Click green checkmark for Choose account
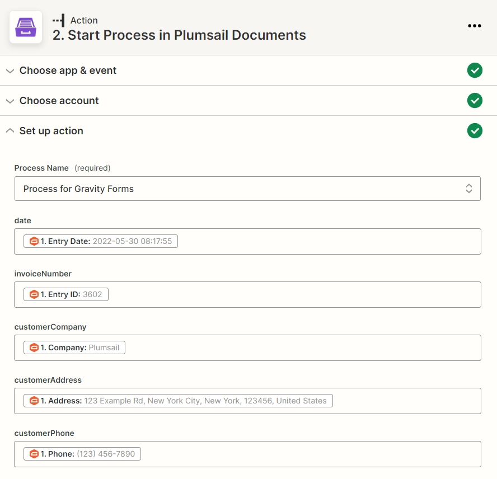 click(475, 101)
